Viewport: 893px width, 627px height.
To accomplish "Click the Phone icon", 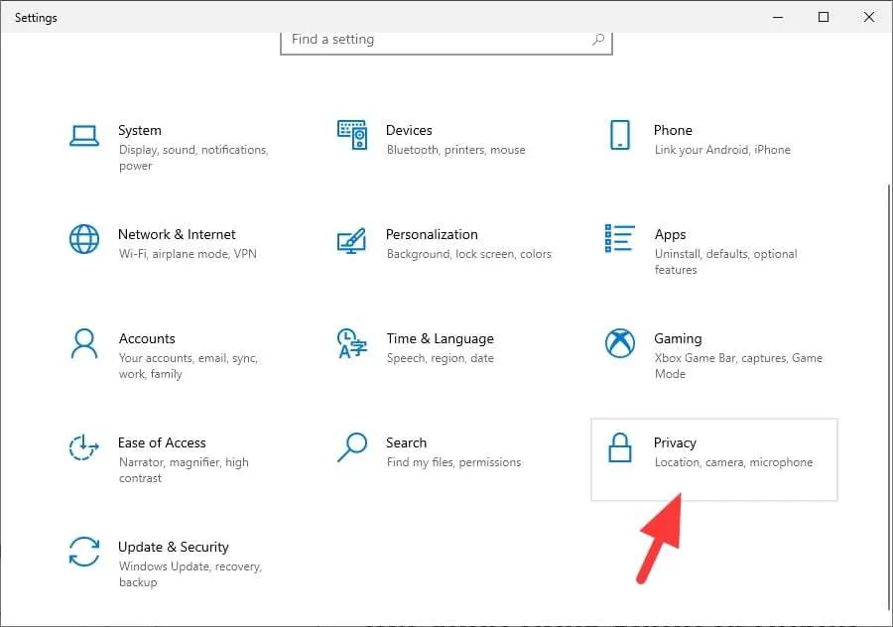I will (x=619, y=135).
